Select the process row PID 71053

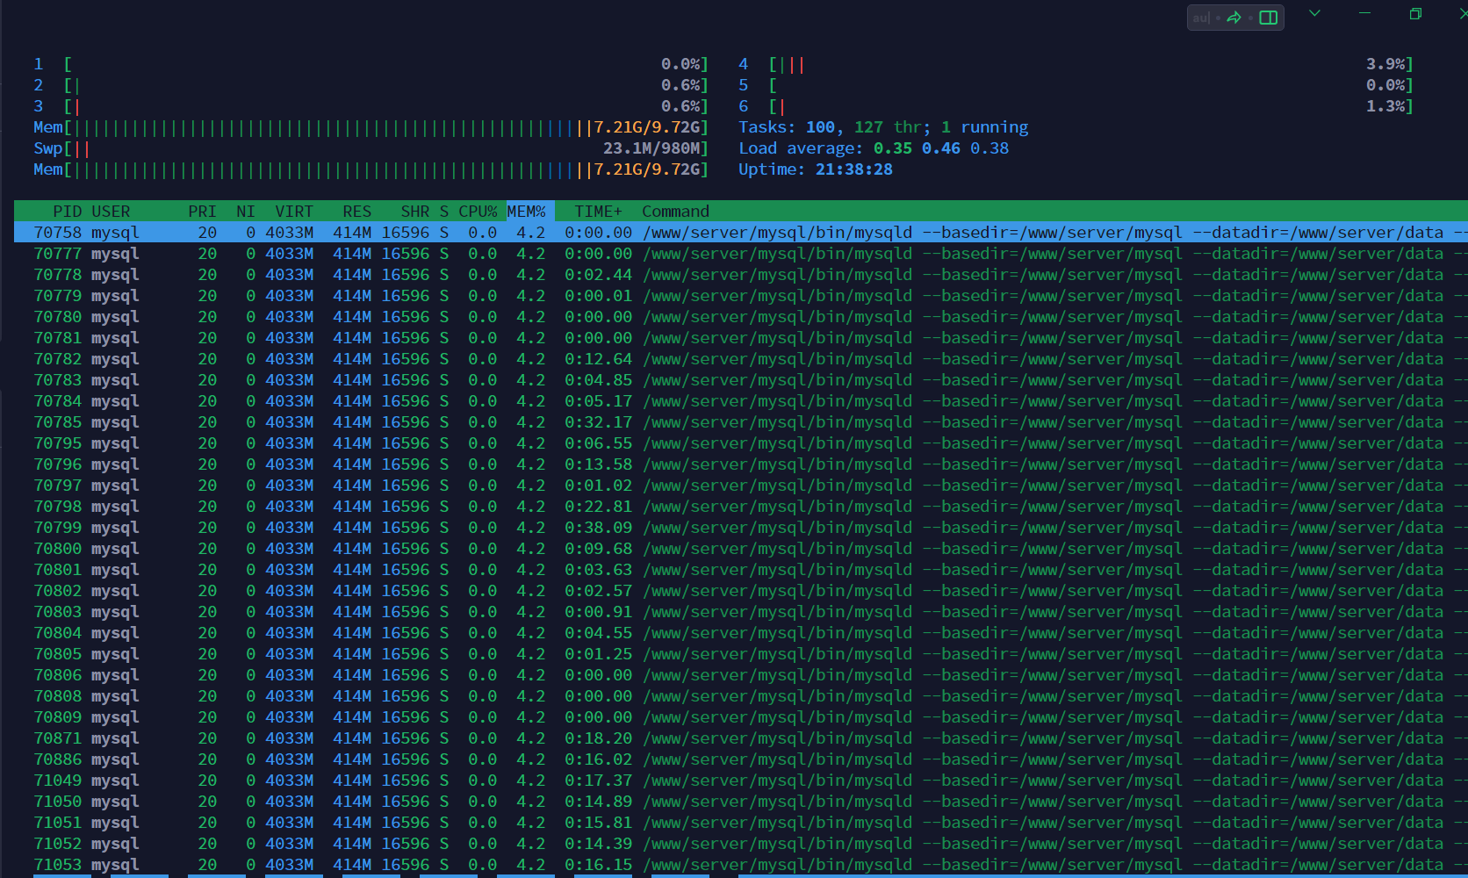741,865
